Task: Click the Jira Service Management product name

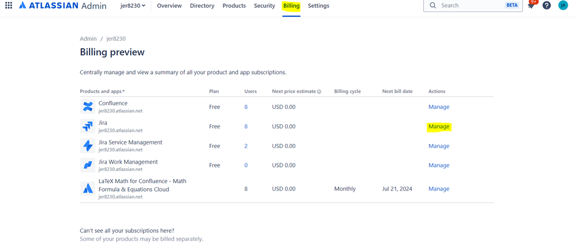Action: pos(131,142)
